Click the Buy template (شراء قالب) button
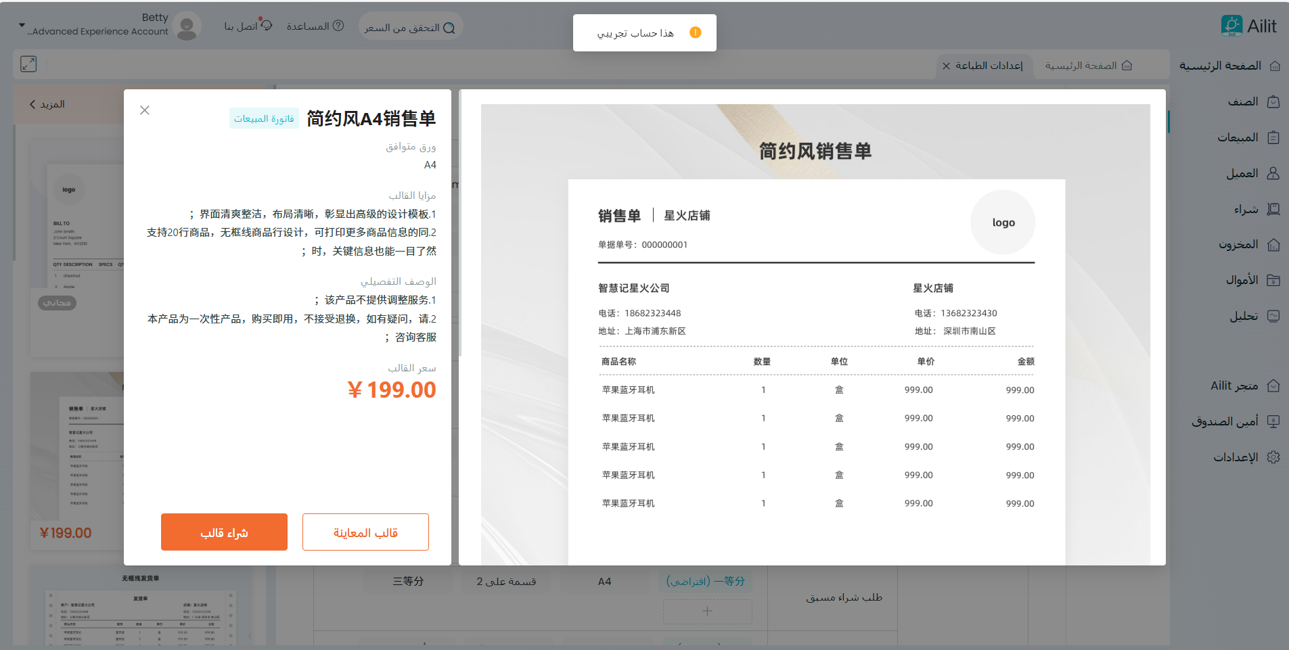 (224, 532)
